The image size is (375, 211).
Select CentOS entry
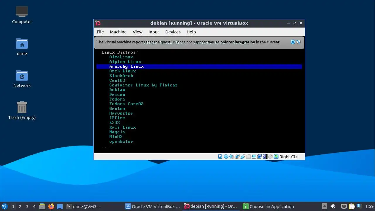tap(117, 81)
